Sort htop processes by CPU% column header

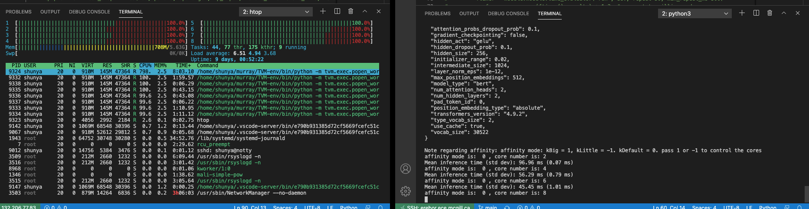tap(145, 65)
